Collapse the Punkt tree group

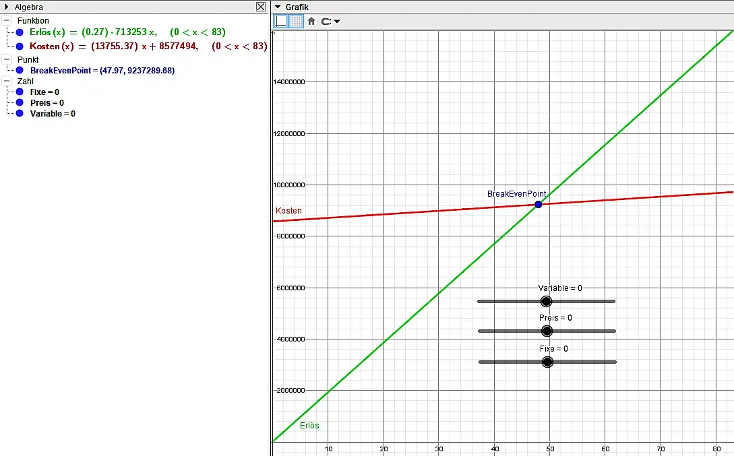tap(7, 60)
